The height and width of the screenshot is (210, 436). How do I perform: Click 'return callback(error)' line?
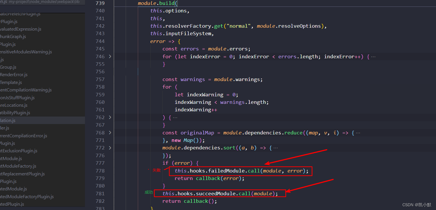coord(209,178)
